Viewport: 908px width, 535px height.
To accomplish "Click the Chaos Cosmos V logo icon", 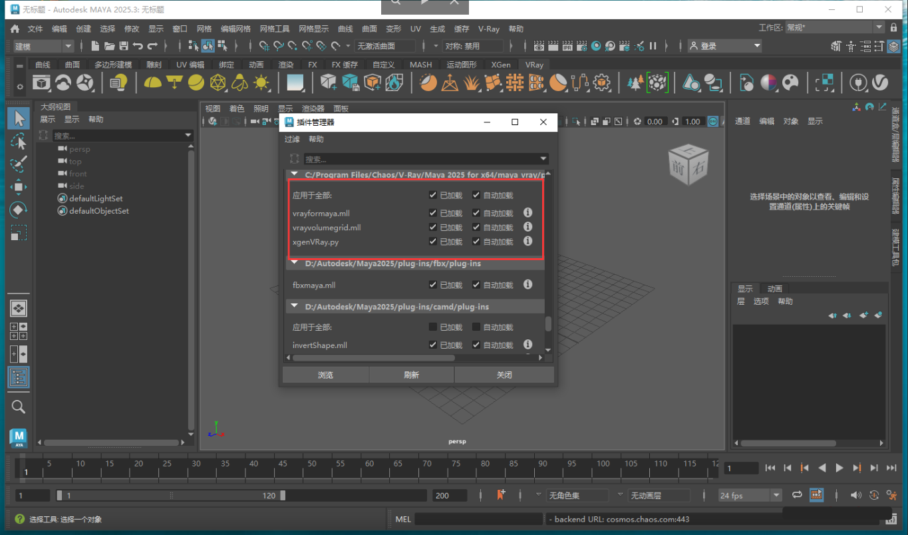I will (x=880, y=83).
